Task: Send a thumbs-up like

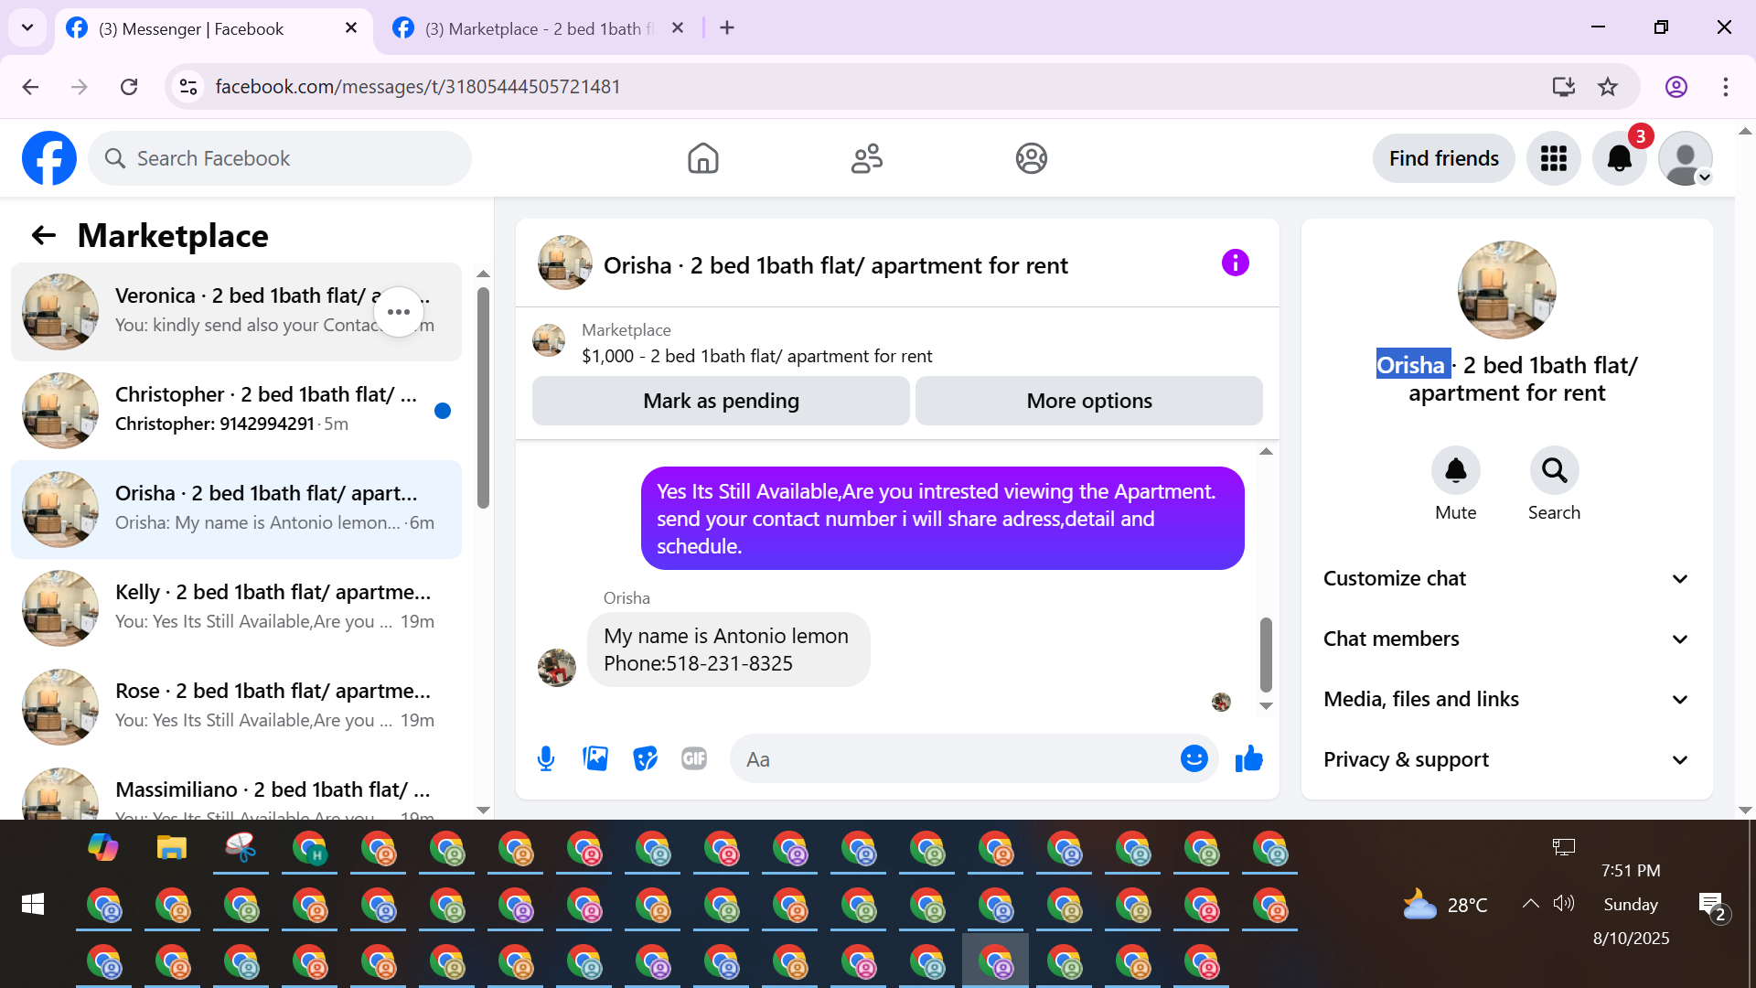Action: (x=1248, y=758)
